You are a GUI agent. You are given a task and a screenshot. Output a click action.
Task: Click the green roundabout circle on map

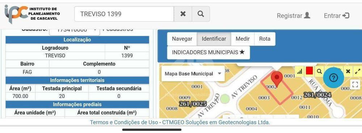pos(225,99)
